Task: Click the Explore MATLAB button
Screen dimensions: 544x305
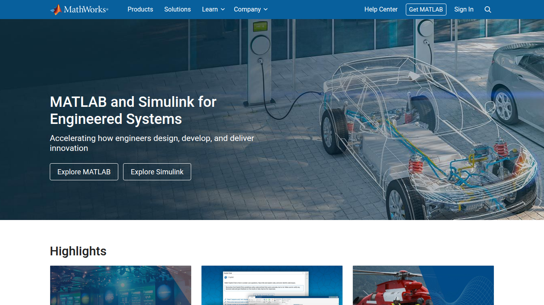Action: (x=84, y=172)
